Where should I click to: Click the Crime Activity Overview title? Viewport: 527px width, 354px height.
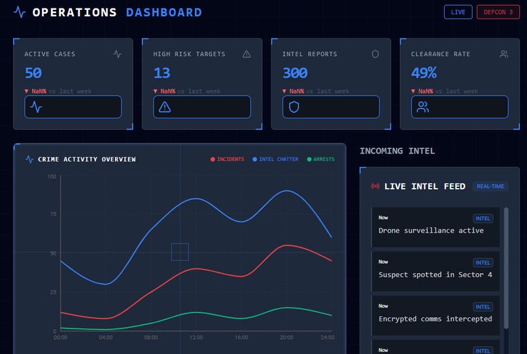click(87, 159)
